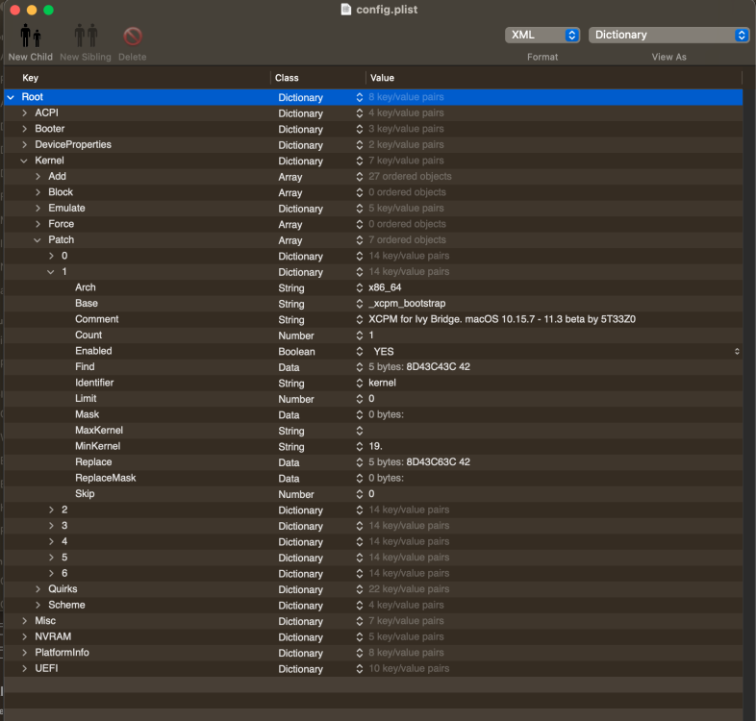Click the class stepper for Arch row
Viewport: 756px width, 721px height.
click(360, 287)
